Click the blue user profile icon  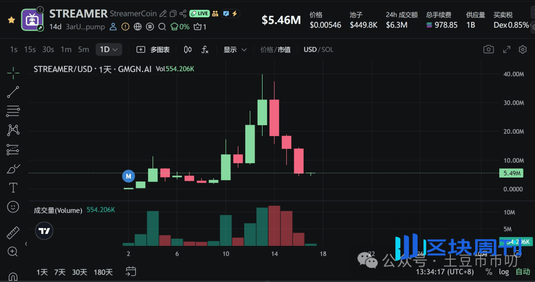click(113, 27)
